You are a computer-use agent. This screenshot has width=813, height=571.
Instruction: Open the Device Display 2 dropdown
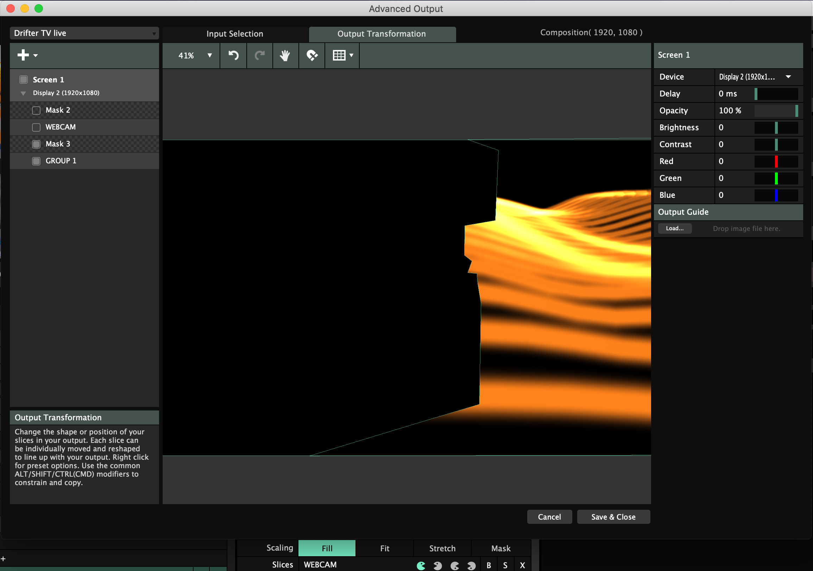click(758, 77)
